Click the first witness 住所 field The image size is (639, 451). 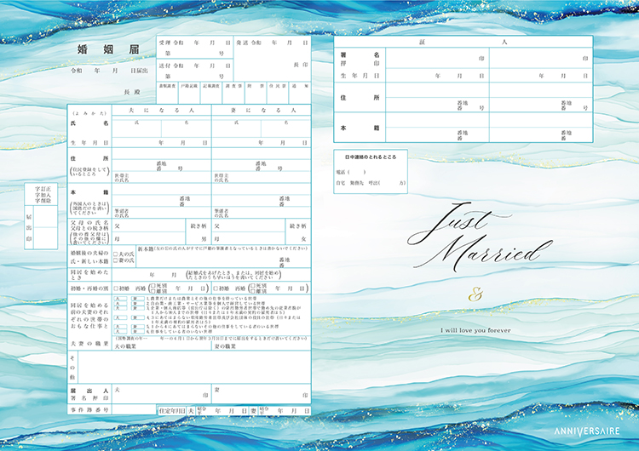tap(437, 97)
